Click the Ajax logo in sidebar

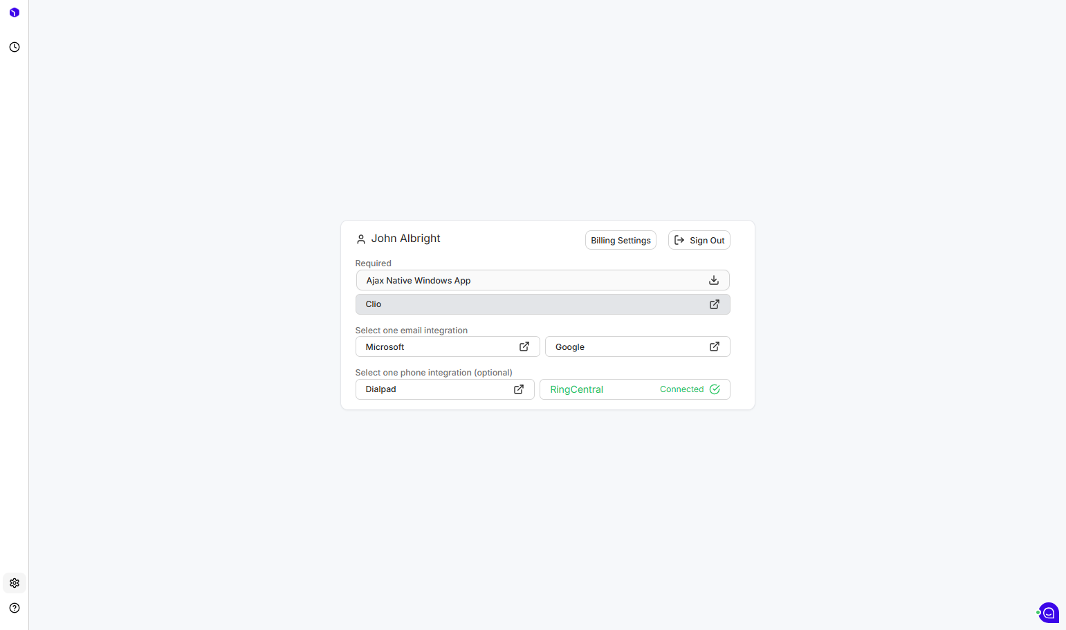click(14, 12)
